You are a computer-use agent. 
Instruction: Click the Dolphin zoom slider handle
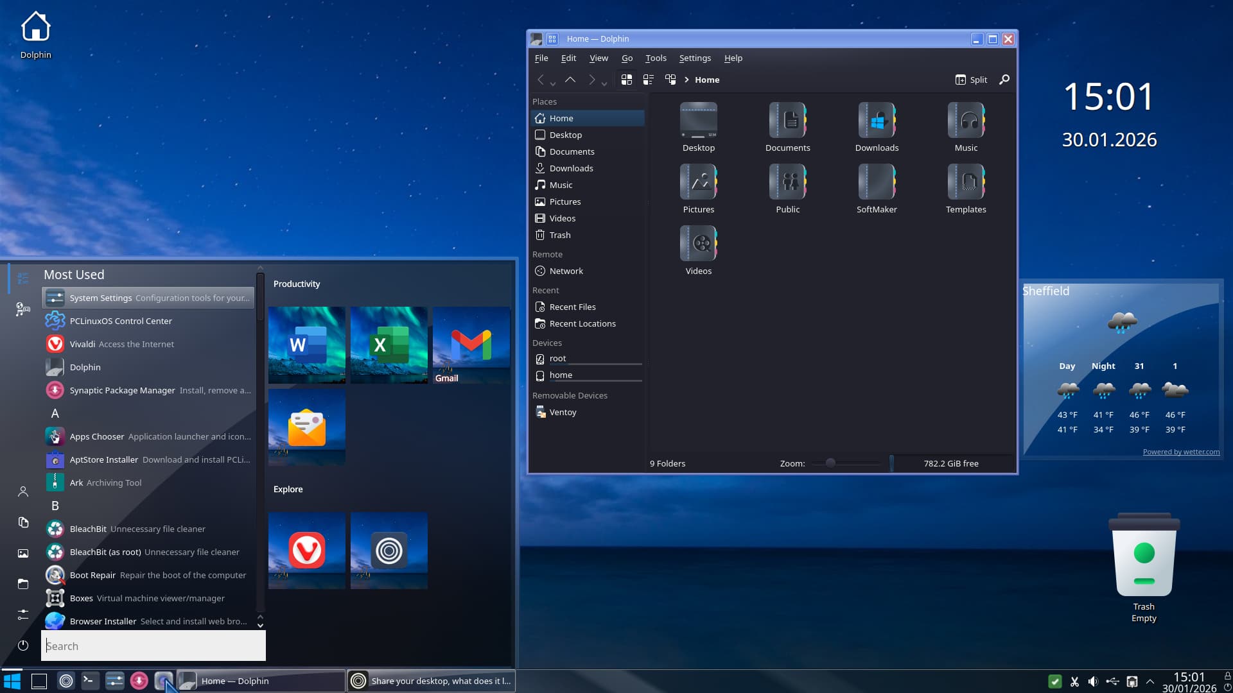(x=830, y=463)
